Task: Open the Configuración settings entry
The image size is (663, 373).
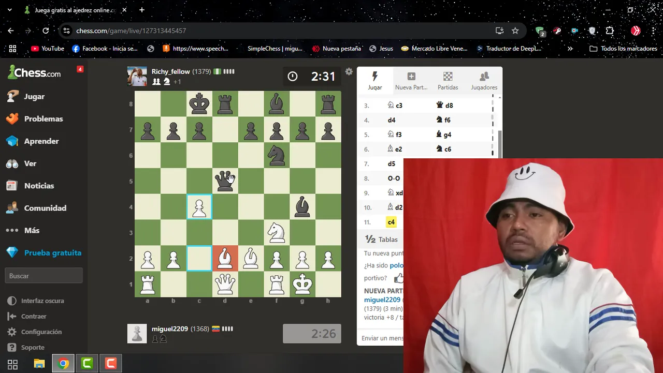Action: point(35,332)
